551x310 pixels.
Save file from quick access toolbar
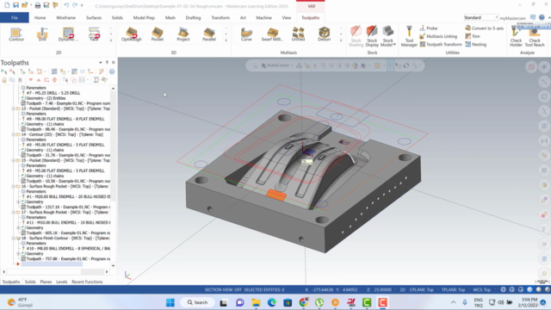pos(15,5)
